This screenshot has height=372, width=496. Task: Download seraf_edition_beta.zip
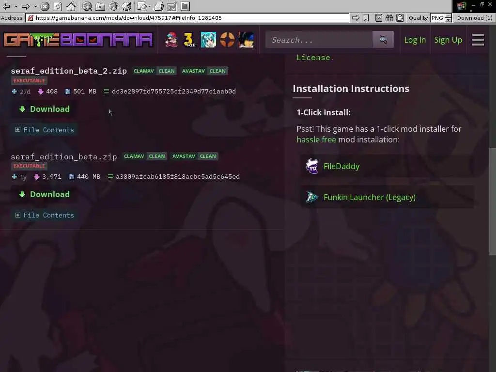point(44,194)
